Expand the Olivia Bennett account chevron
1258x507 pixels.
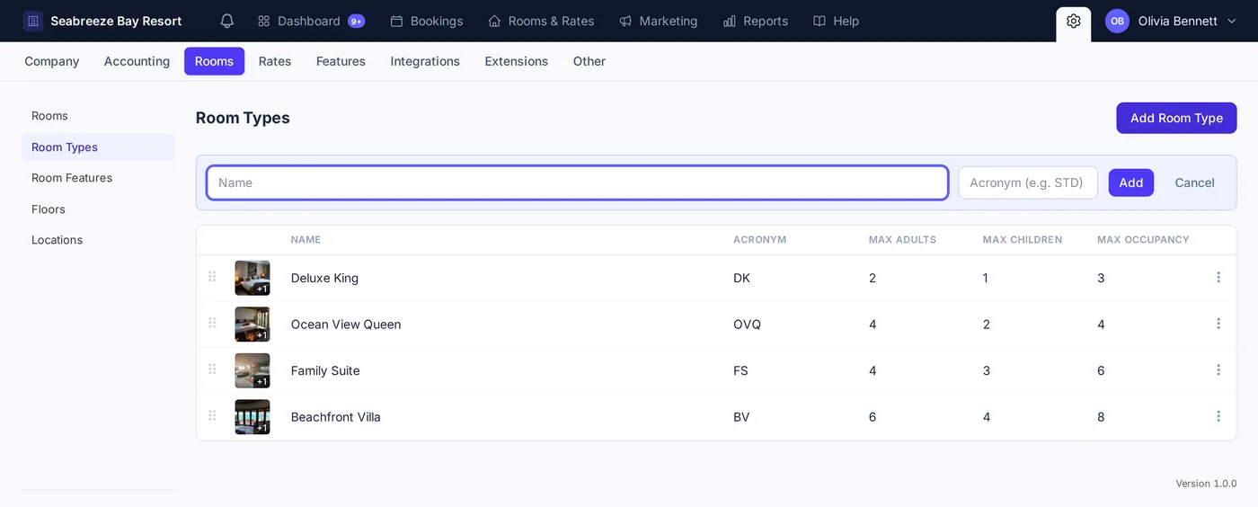[x=1231, y=21]
